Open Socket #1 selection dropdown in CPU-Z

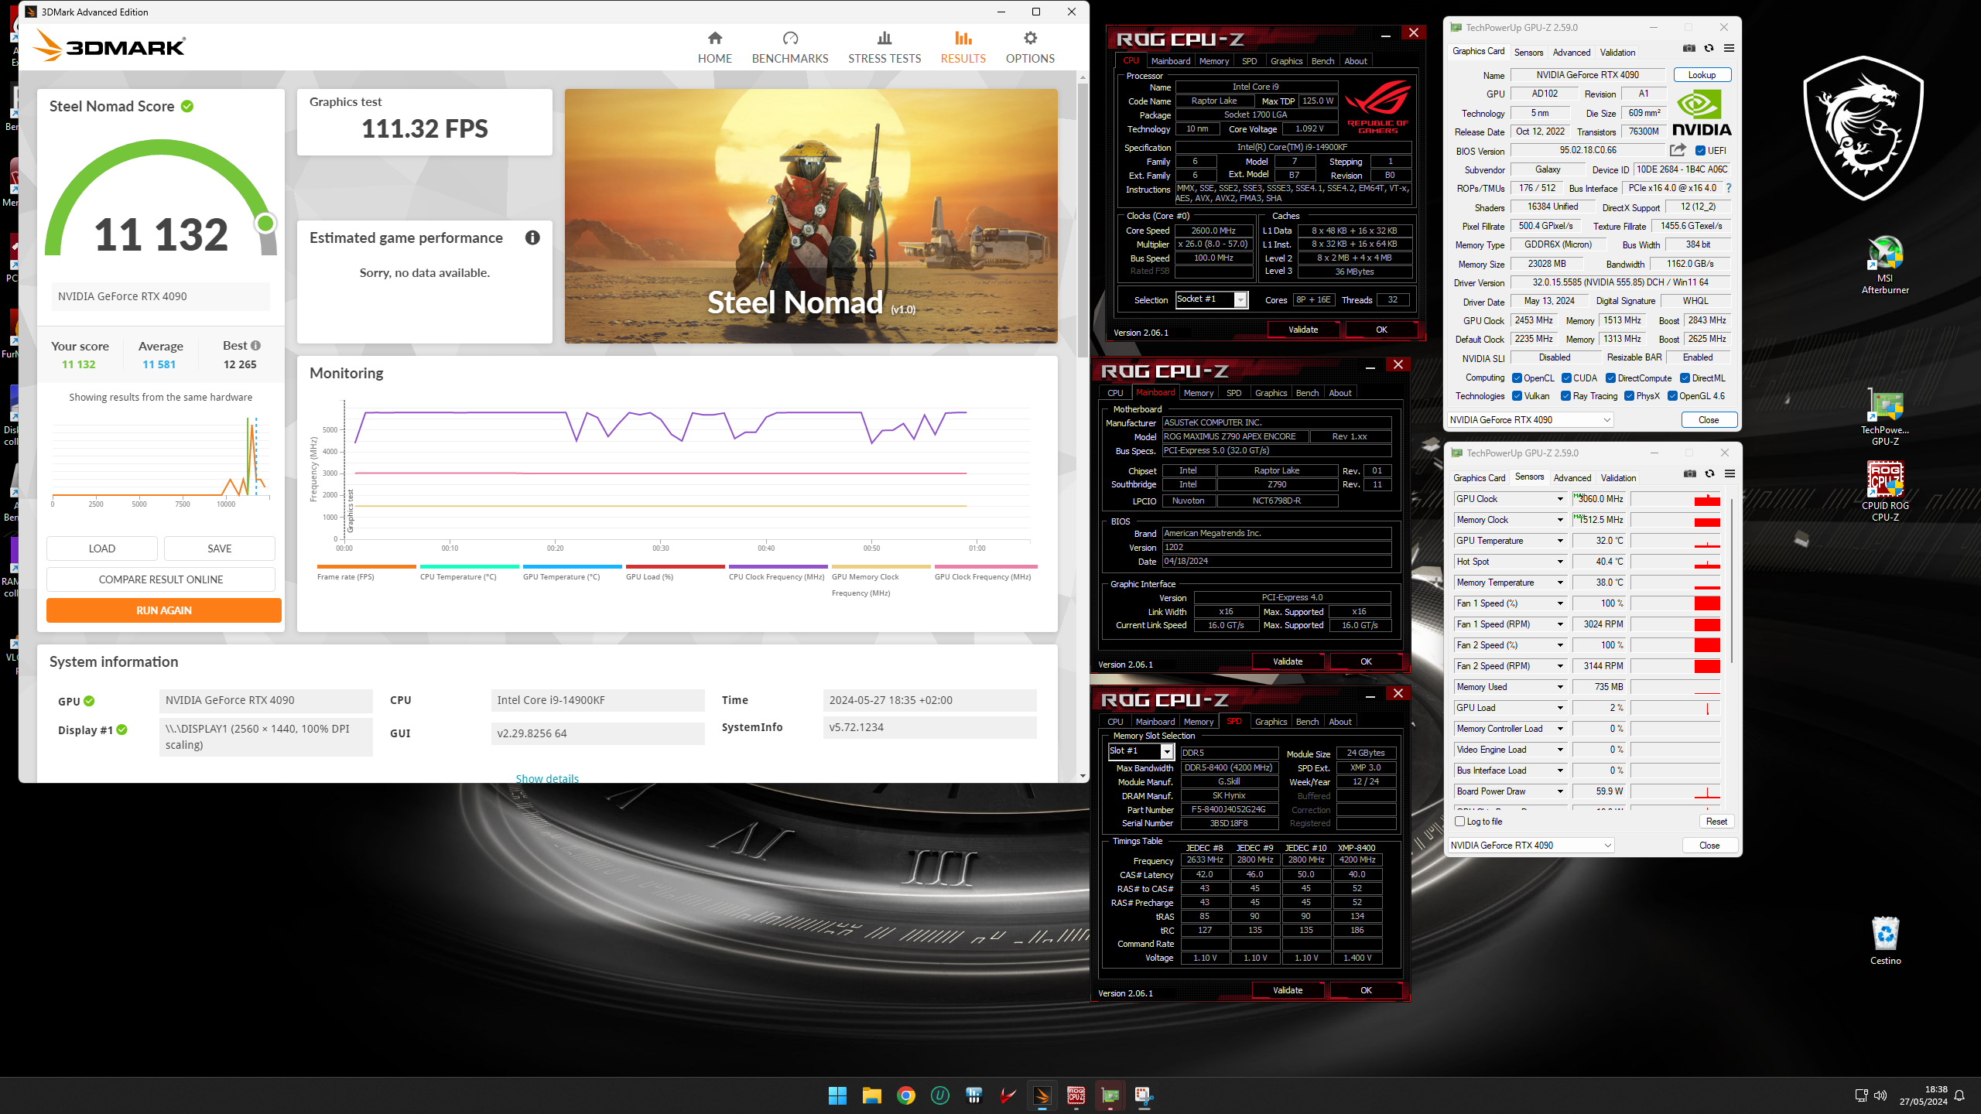click(1212, 299)
